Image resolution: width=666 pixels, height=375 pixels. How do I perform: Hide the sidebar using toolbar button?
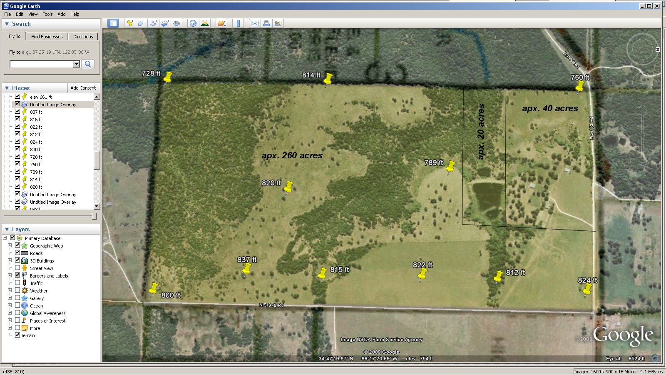pos(113,23)
